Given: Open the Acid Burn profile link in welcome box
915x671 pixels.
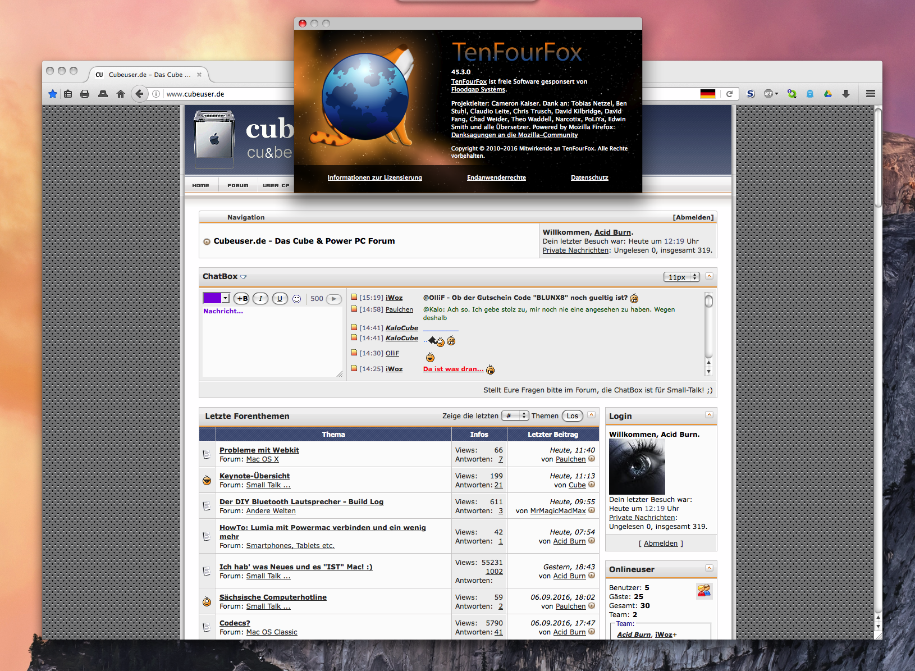Looking at the screenshot, I should coord(612,232).
